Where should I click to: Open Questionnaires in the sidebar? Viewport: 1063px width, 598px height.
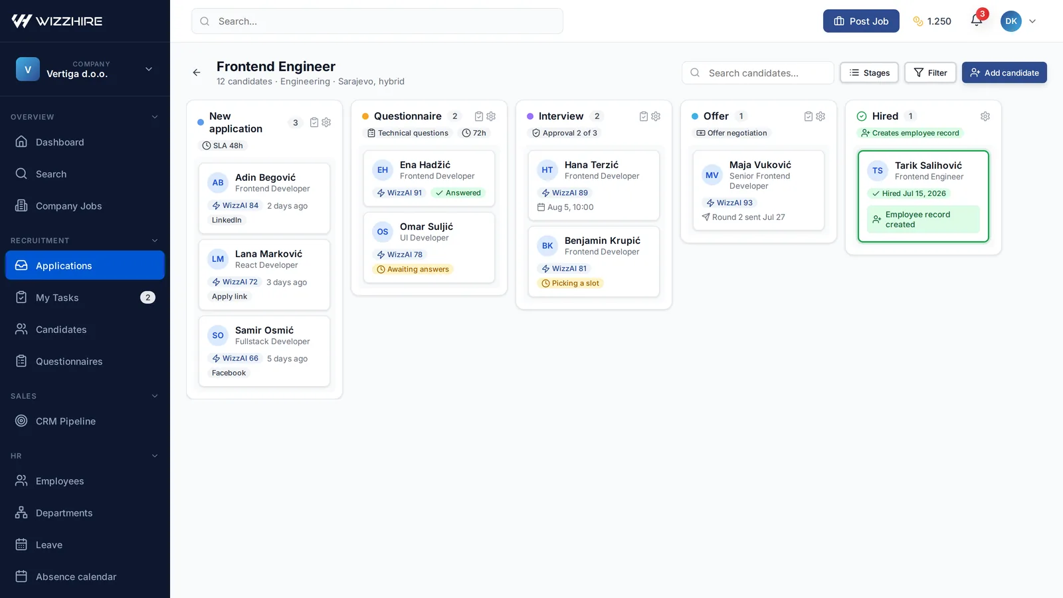tap(85, 361)
